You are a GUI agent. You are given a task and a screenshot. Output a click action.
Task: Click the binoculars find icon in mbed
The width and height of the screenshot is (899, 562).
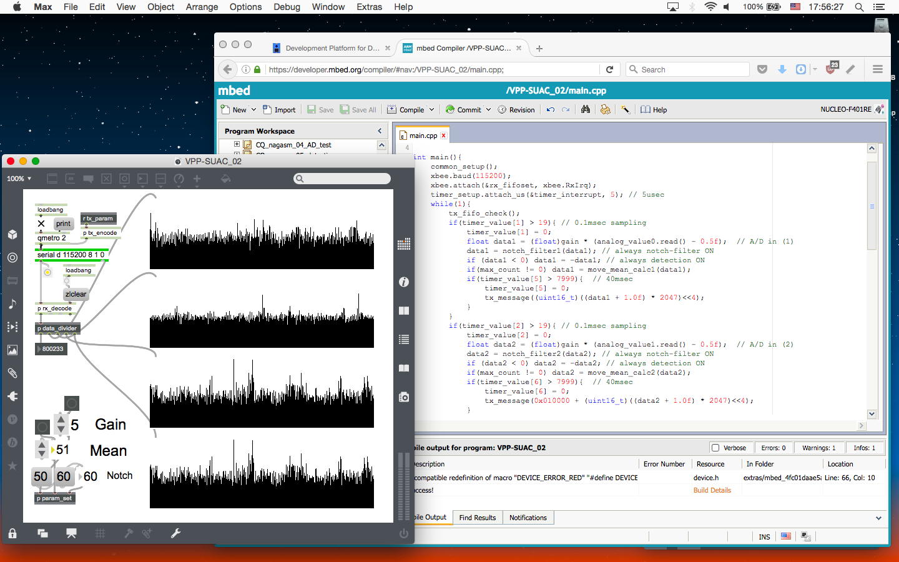click(x=585, y=109)
